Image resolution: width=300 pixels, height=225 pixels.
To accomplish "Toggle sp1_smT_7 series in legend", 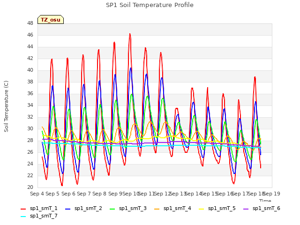I will [x=39, y=216].
